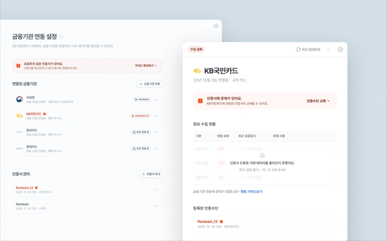Click the 문제 사항 column header
The image size is (387, 241).
click(279, 136)
